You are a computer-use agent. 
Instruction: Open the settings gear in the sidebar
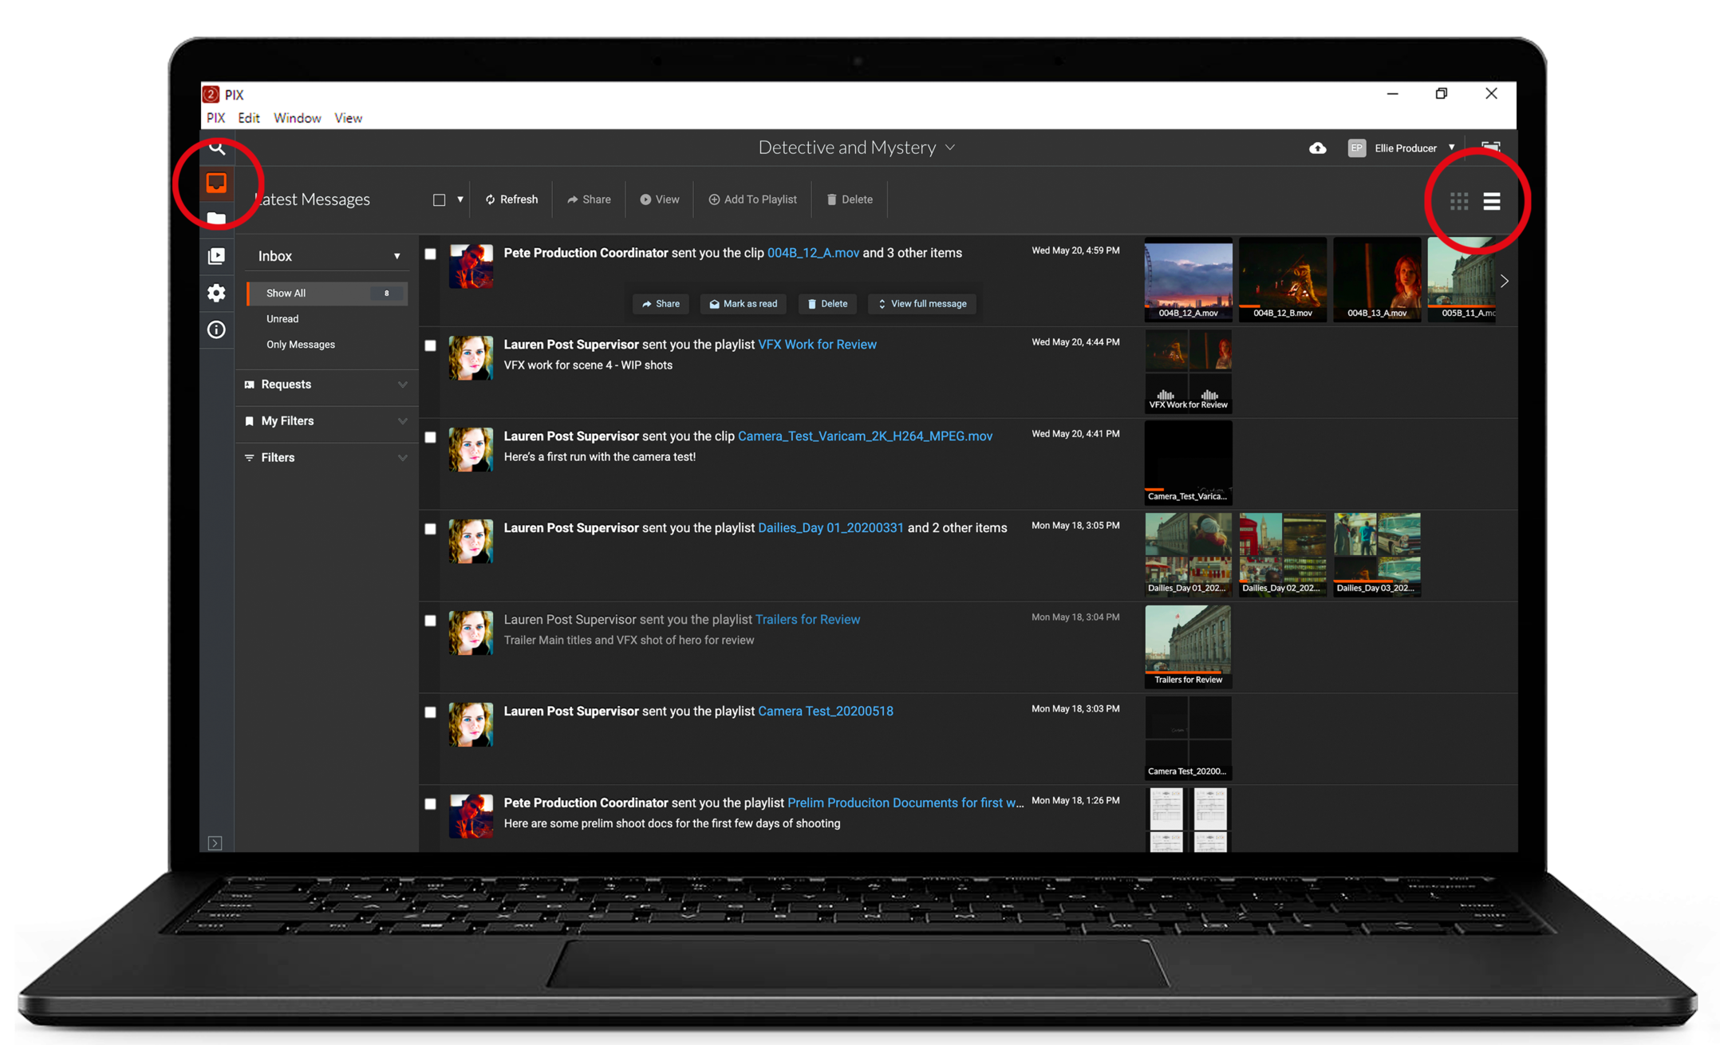click(x=216, y=293)
